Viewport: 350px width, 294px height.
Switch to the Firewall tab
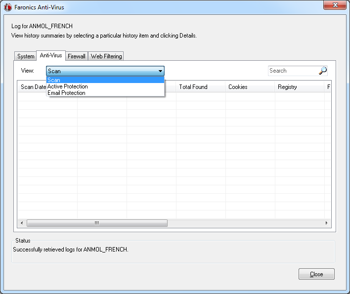coord(77,56)
